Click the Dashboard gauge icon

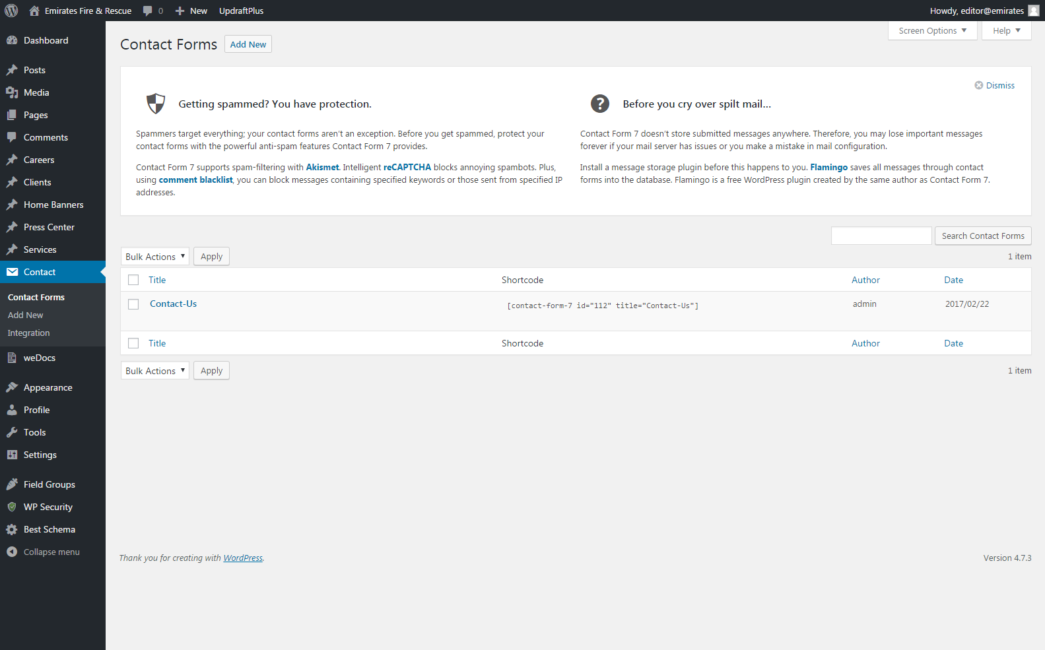tap(12, 40)
